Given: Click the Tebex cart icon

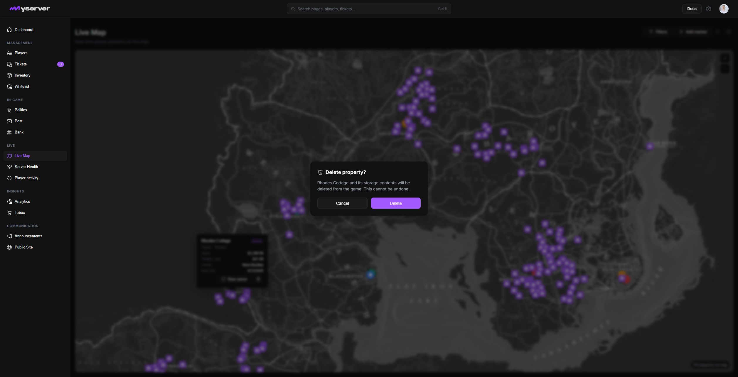Looking at the screenshot, I should coord(9,213).
